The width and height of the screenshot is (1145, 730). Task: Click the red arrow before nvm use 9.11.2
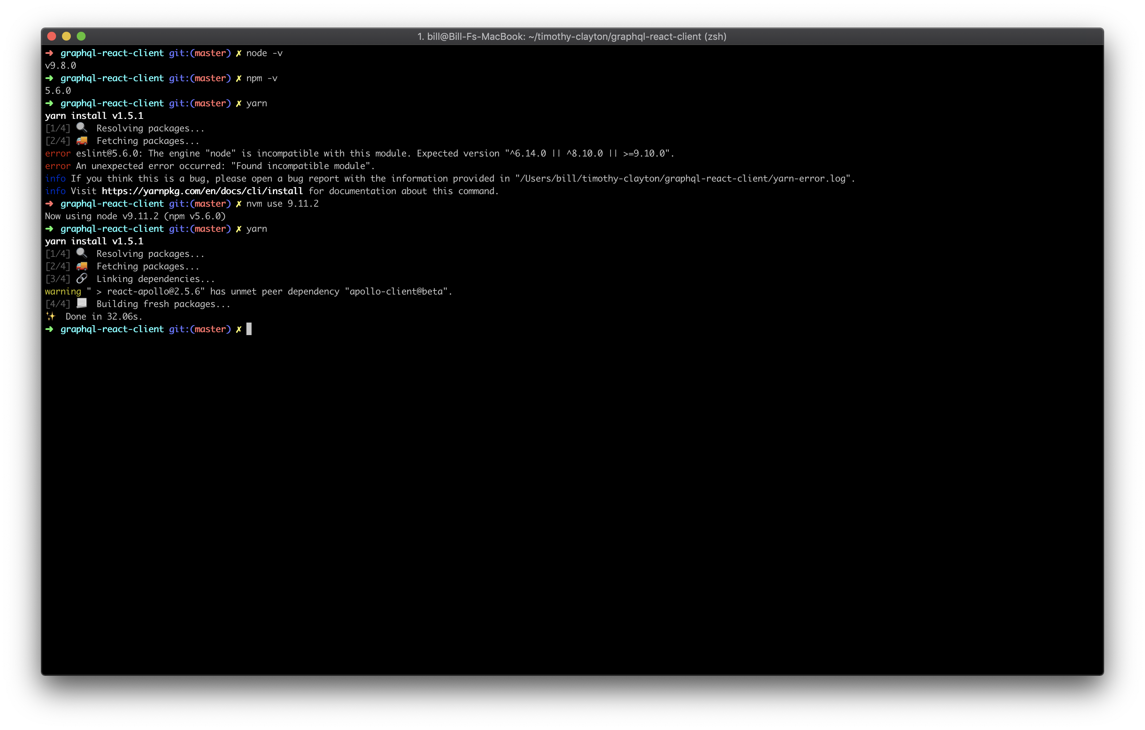point(49,204)
